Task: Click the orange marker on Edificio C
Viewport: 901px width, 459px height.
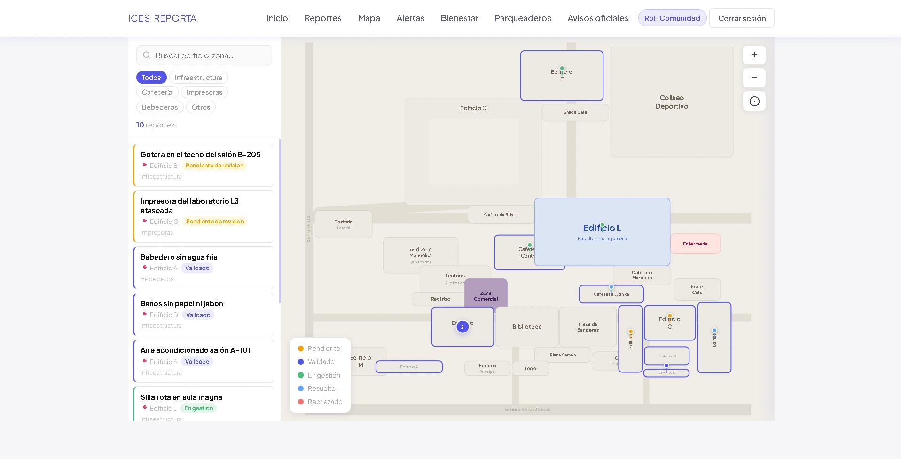Action: click(x=670, y=316)
